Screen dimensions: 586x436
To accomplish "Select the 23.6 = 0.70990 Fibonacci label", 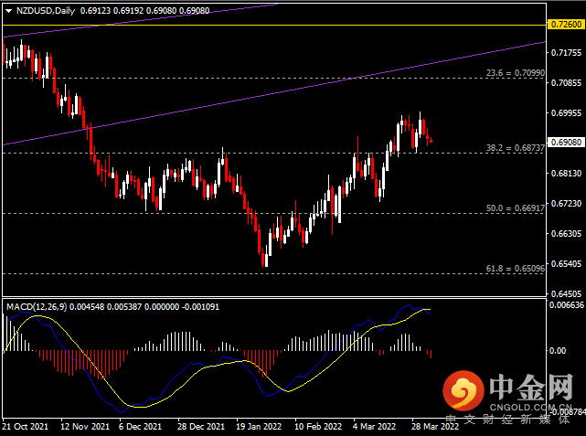I will [515, 71].
